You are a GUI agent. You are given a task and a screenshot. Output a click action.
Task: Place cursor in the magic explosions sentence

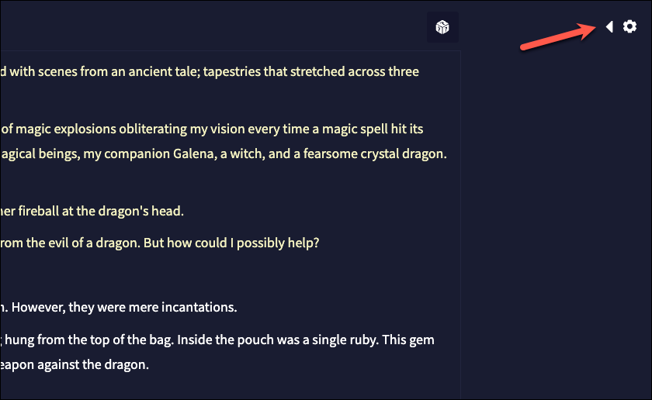point(212,129)
